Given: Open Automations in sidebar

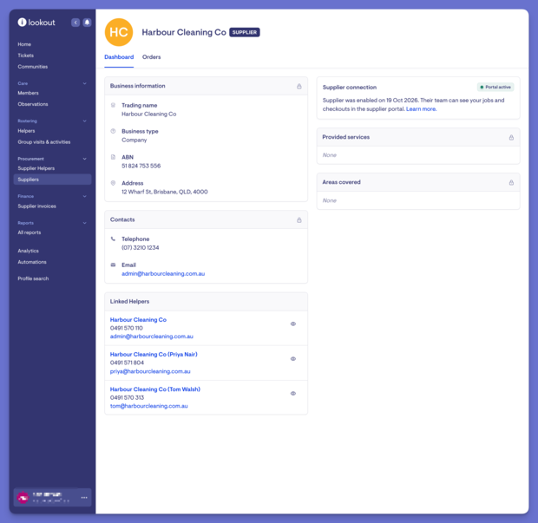Looking at the screenshot, I should tap(32, 262).
